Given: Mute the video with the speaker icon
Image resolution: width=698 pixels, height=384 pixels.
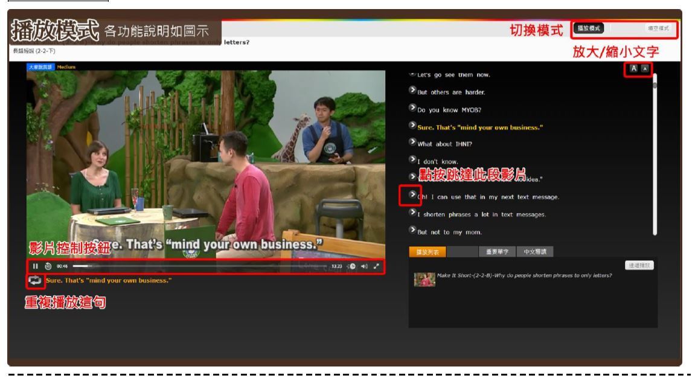Looking at the screenshot, I should click(364, 266).
